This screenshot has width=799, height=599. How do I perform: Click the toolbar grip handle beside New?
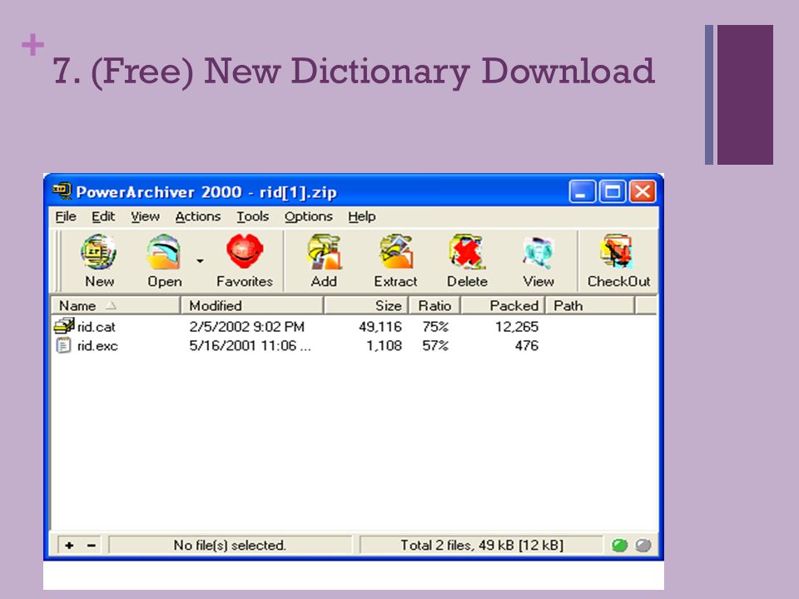coord(58,260)
